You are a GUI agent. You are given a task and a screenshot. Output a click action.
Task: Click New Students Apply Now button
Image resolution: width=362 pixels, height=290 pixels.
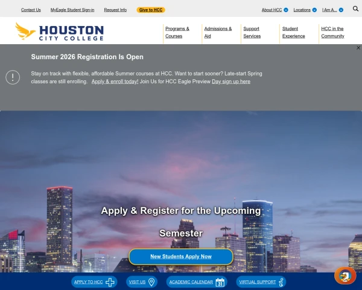coord(181,257)
